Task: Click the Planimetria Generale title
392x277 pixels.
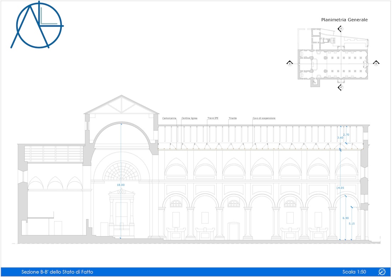Action: [x=344, y=20]
